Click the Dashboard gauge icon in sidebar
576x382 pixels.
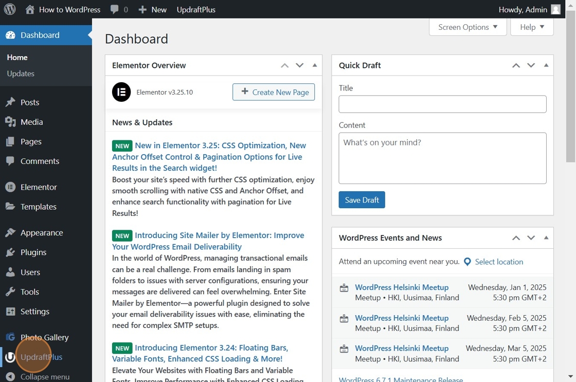pos(10,35)
